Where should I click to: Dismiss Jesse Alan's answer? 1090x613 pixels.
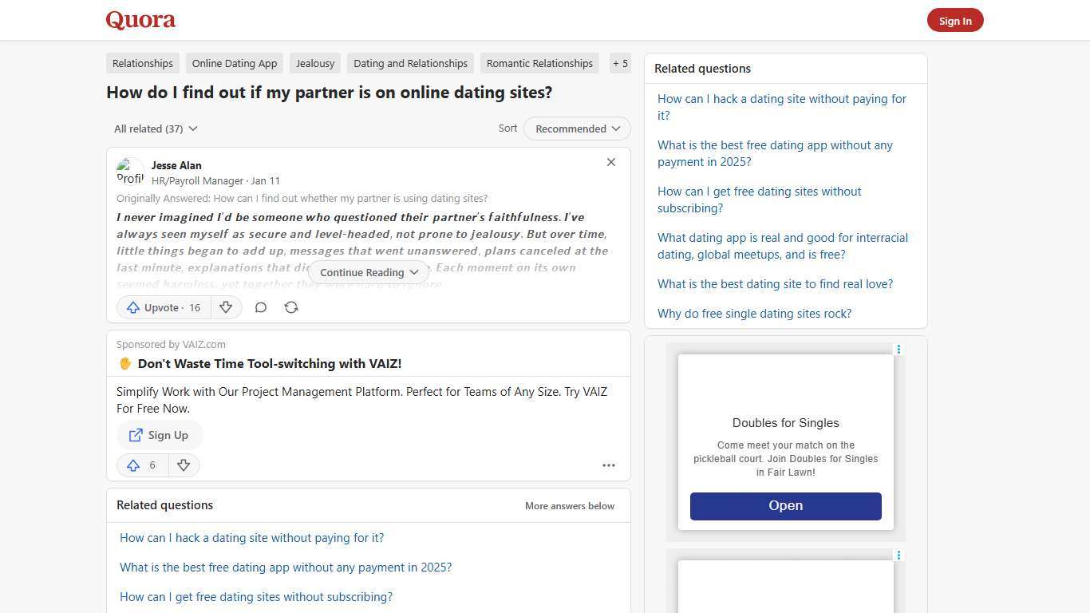pos(611,162)
